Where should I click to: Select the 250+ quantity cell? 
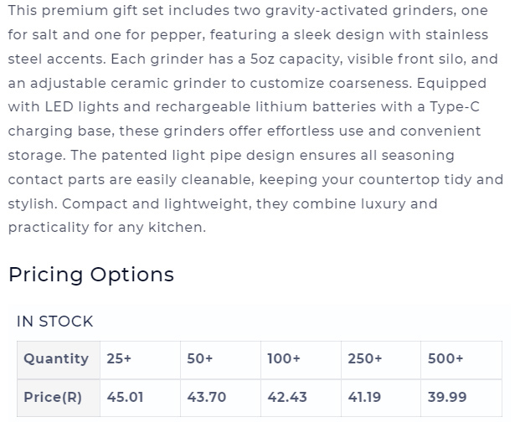click(381, 359)
